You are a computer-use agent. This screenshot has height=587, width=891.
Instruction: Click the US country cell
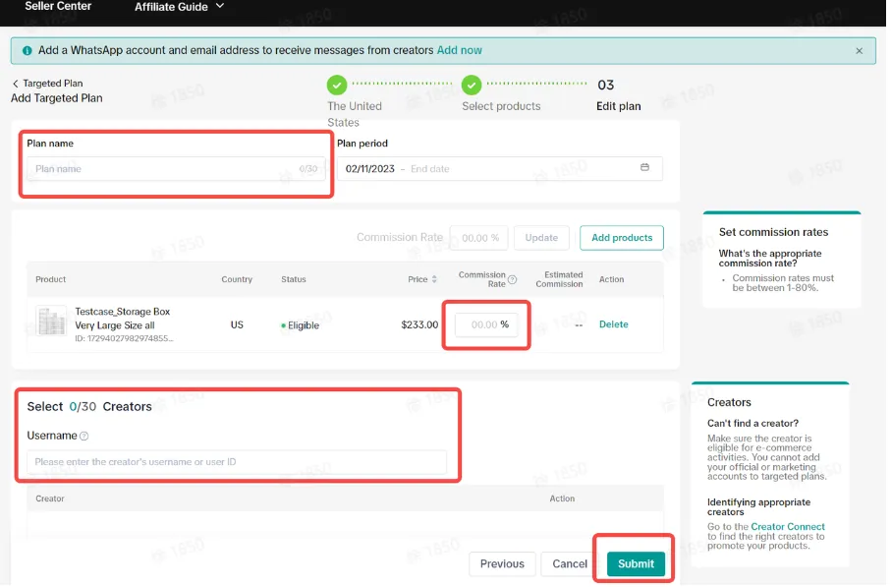(237, 324)
